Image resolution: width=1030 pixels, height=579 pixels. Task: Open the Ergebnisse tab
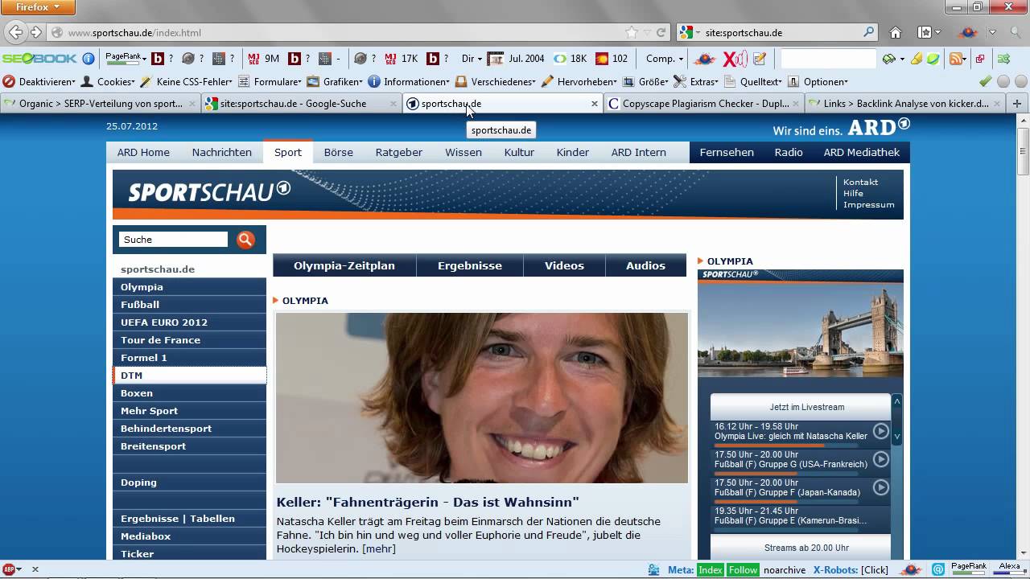470,265
